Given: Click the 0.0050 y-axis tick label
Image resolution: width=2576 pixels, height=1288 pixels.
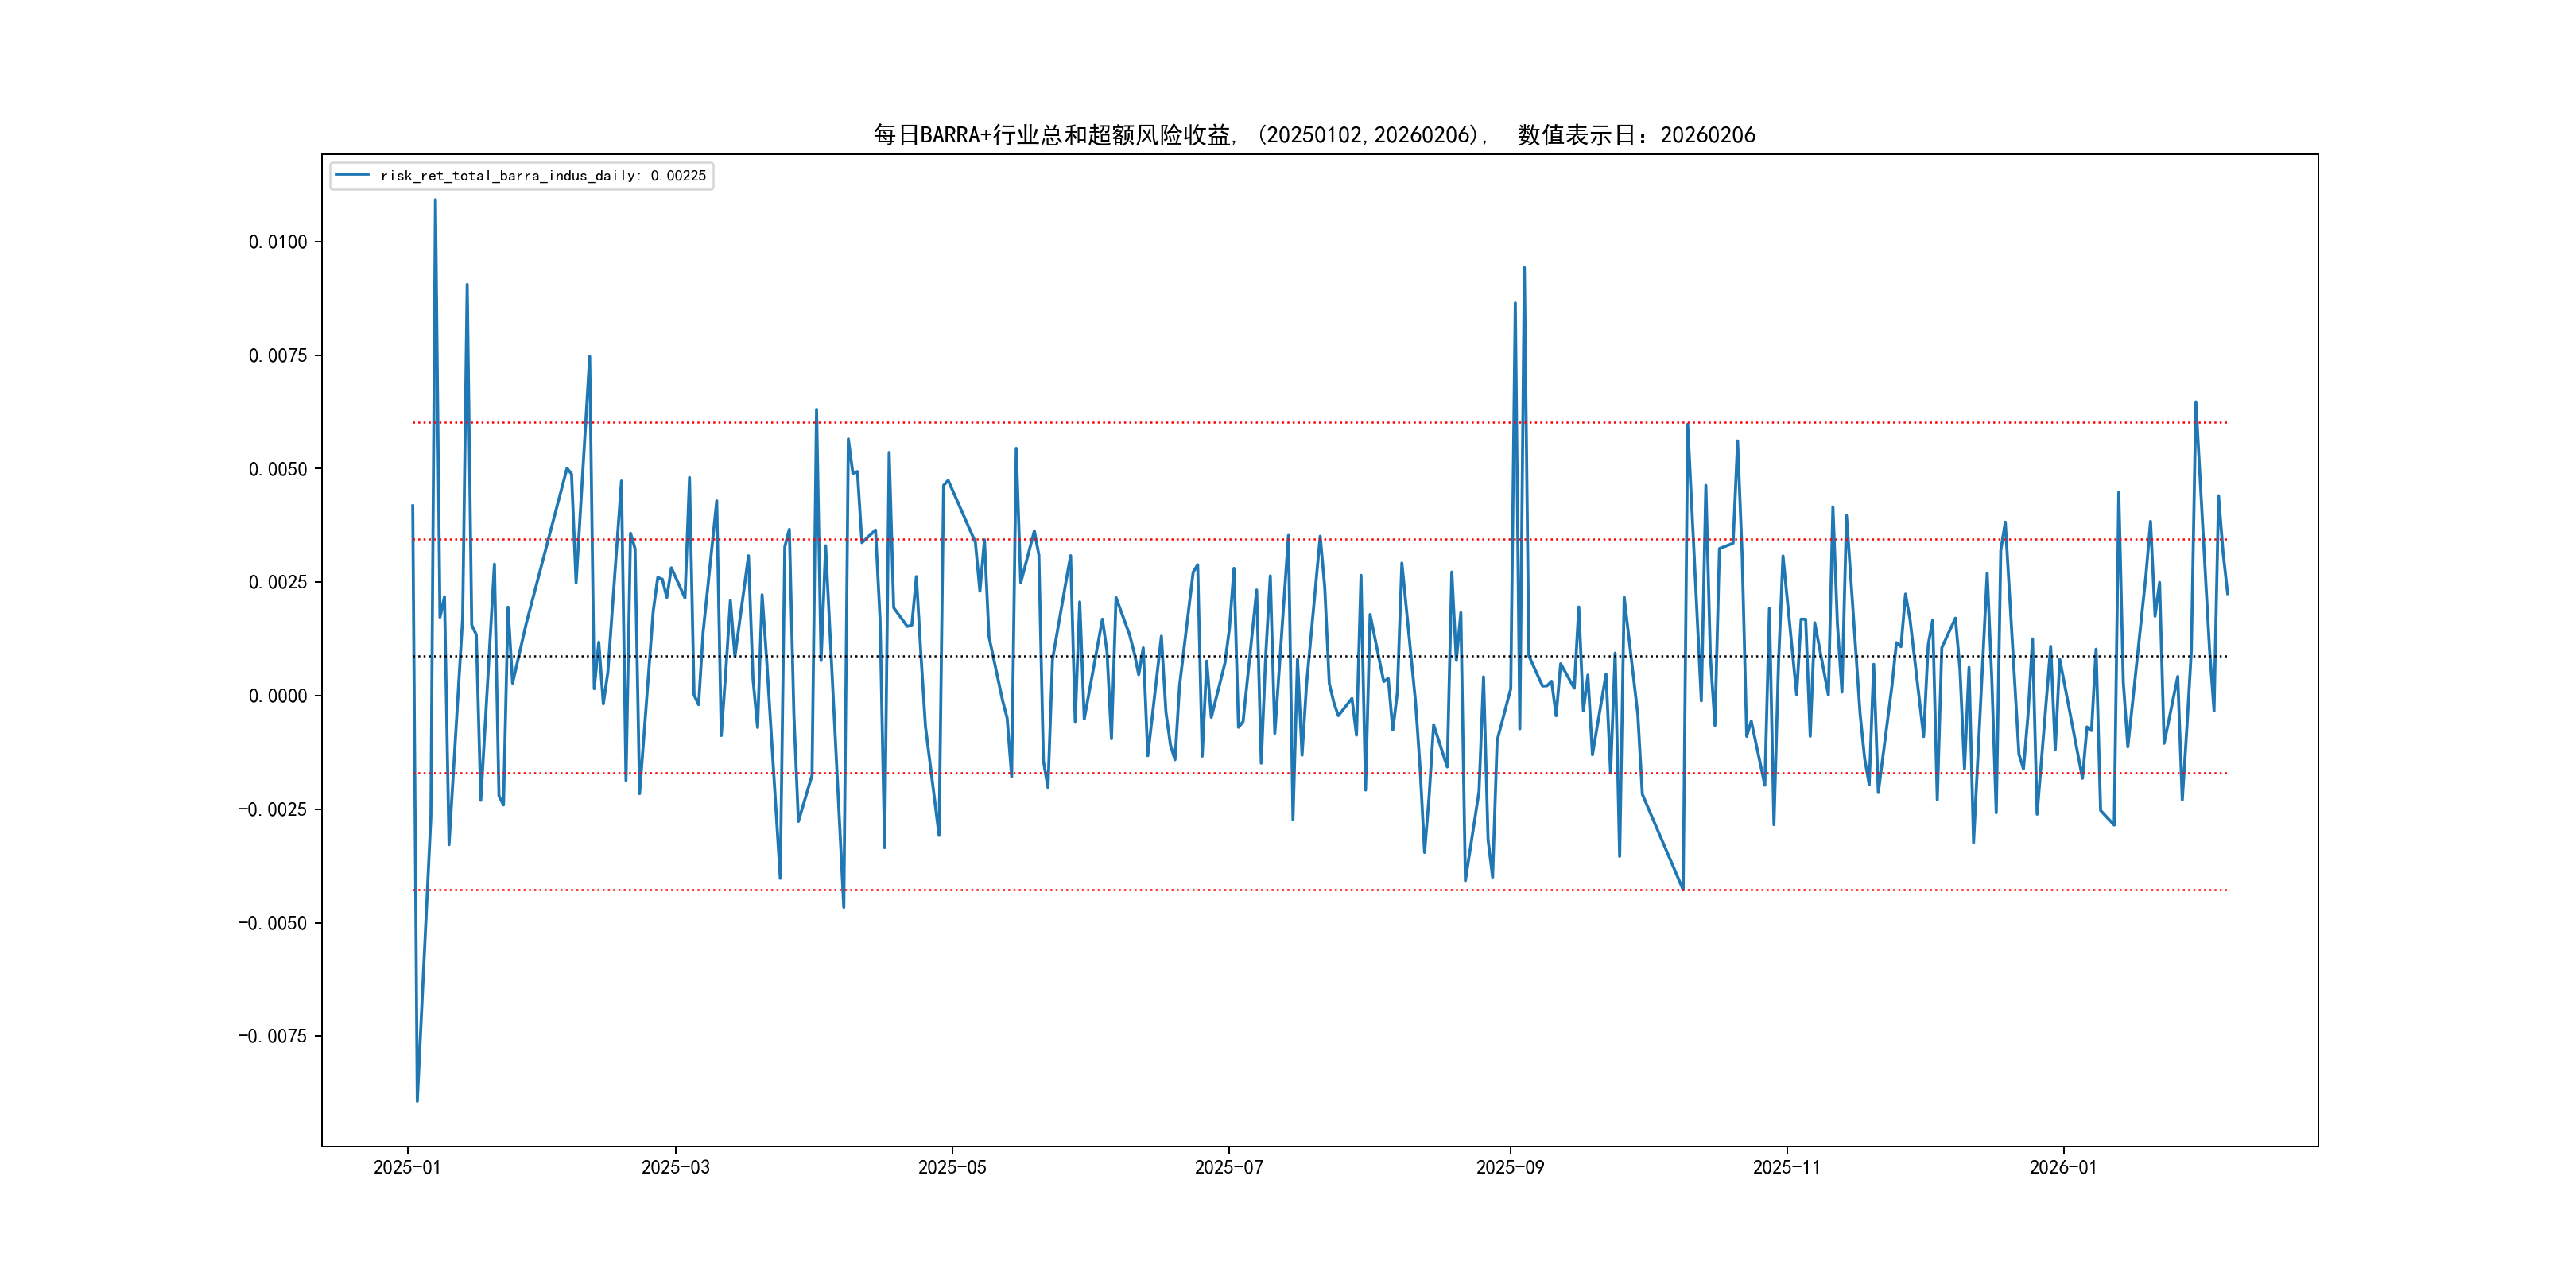Looking at the screenshot, I should [x=278, y=469].
